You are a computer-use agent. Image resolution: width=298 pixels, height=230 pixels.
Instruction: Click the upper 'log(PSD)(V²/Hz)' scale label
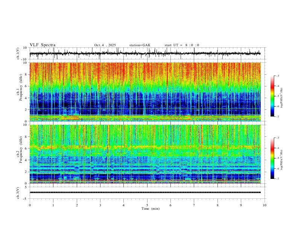[x=282, y=98]
